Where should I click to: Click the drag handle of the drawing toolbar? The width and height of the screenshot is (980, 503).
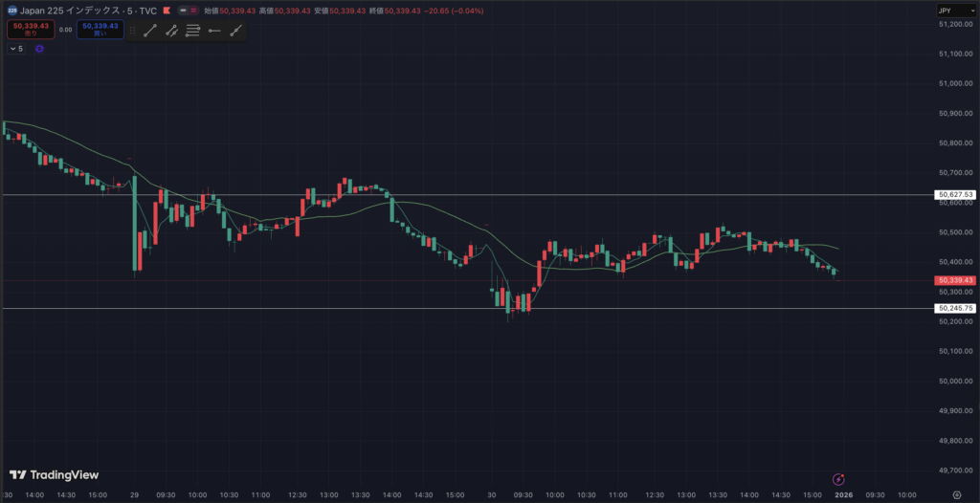[130, 31]
